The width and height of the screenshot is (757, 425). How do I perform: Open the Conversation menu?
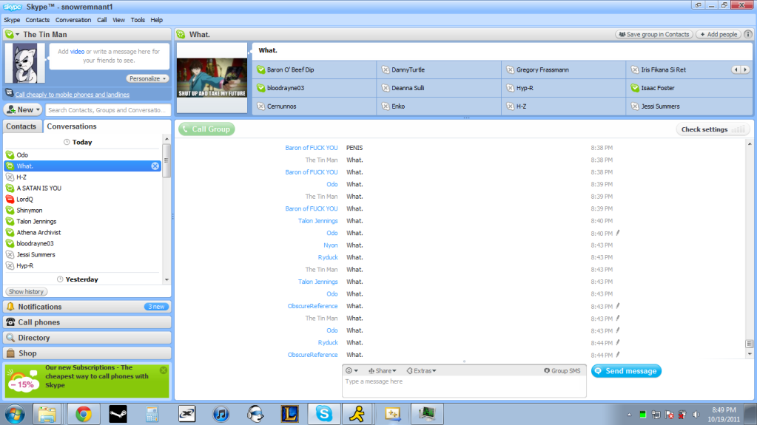pyautogui.click(x=73, y=20)
